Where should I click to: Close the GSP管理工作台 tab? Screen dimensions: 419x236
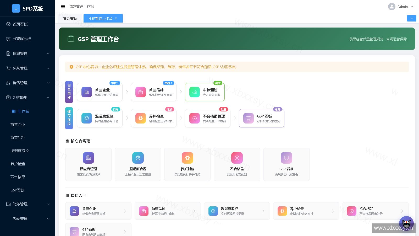[x=116, y=18]
